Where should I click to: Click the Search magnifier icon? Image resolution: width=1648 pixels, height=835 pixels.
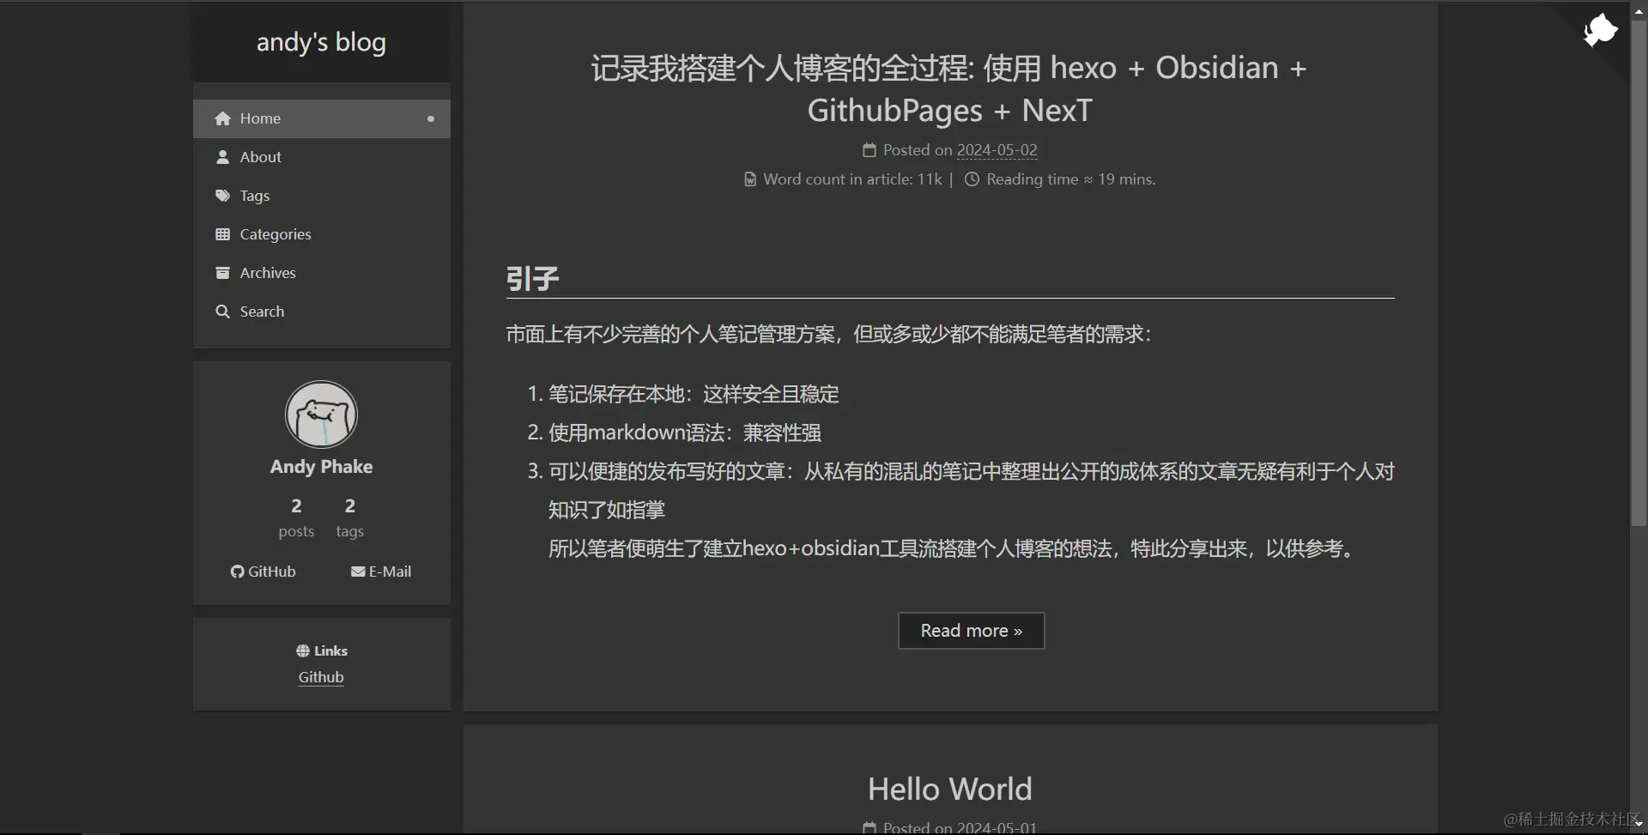[x=221, y=312]
